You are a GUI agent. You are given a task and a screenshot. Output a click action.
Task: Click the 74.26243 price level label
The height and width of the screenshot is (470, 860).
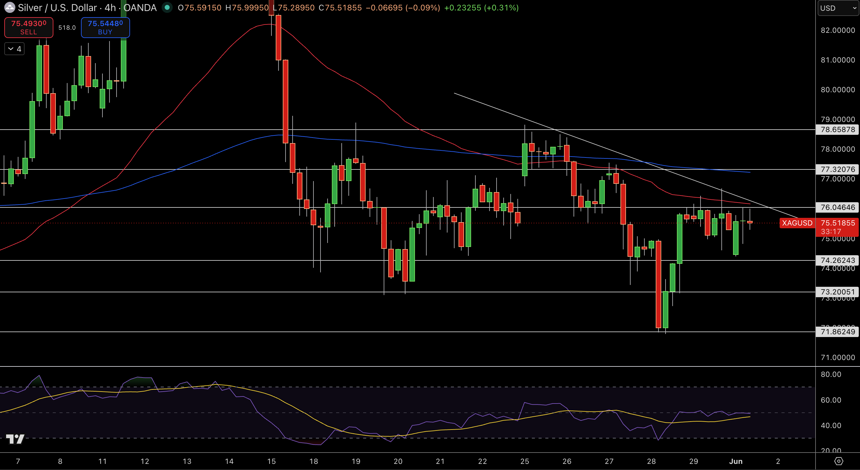pyautogui.click(x=837, y=260)
